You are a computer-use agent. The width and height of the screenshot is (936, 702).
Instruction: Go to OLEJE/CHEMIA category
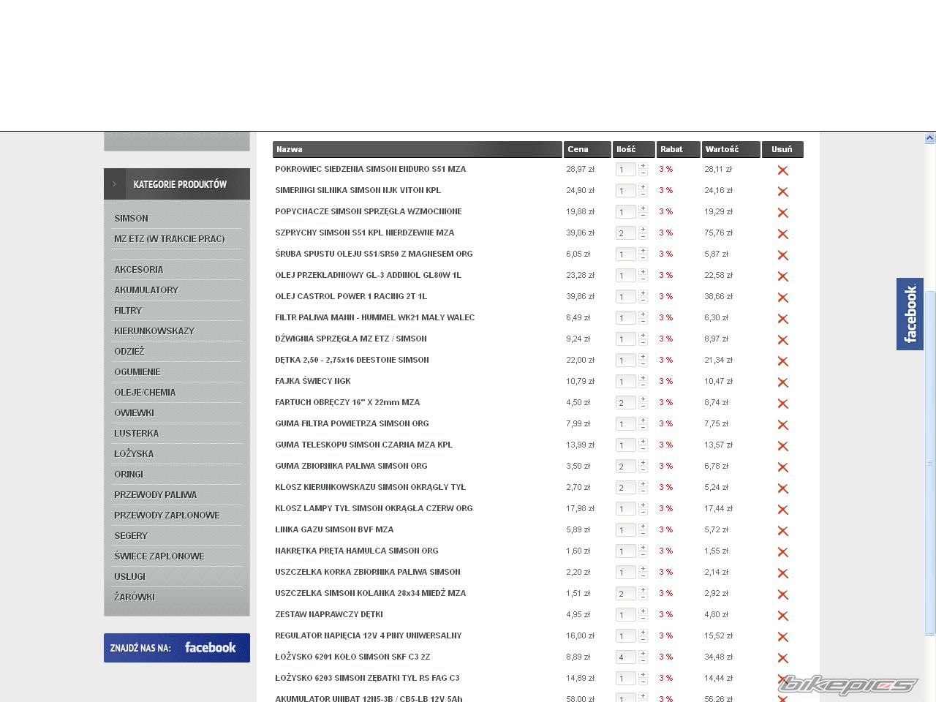click(x=145, y=393)
